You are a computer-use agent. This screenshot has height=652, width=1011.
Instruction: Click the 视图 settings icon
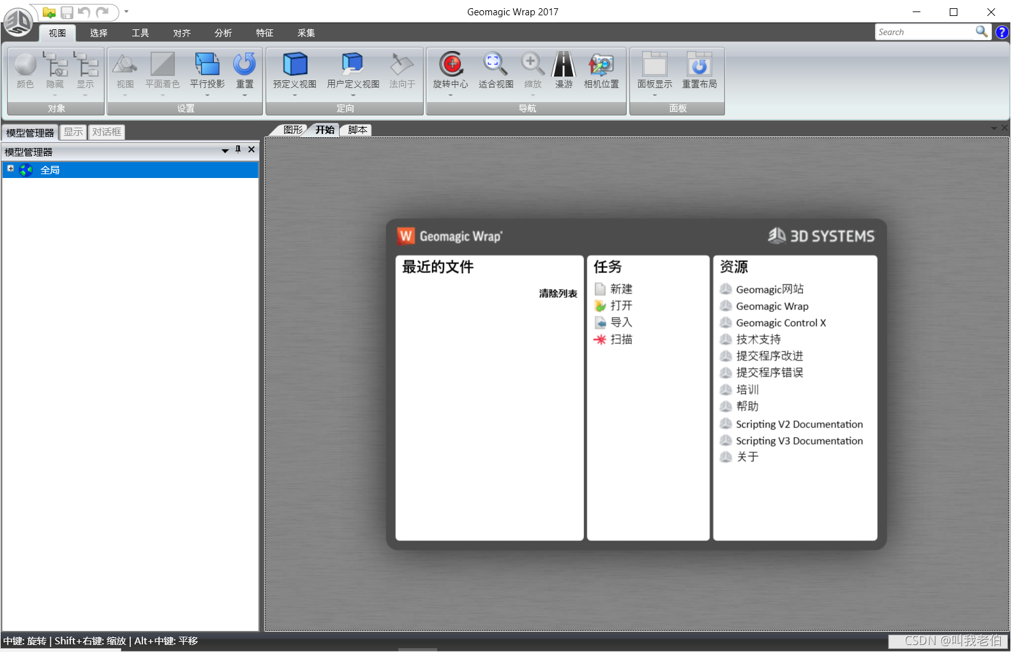click(x=125, y=64)
